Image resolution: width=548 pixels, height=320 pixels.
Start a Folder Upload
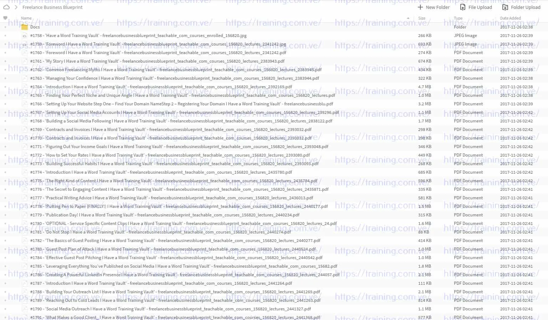[521, 7]
